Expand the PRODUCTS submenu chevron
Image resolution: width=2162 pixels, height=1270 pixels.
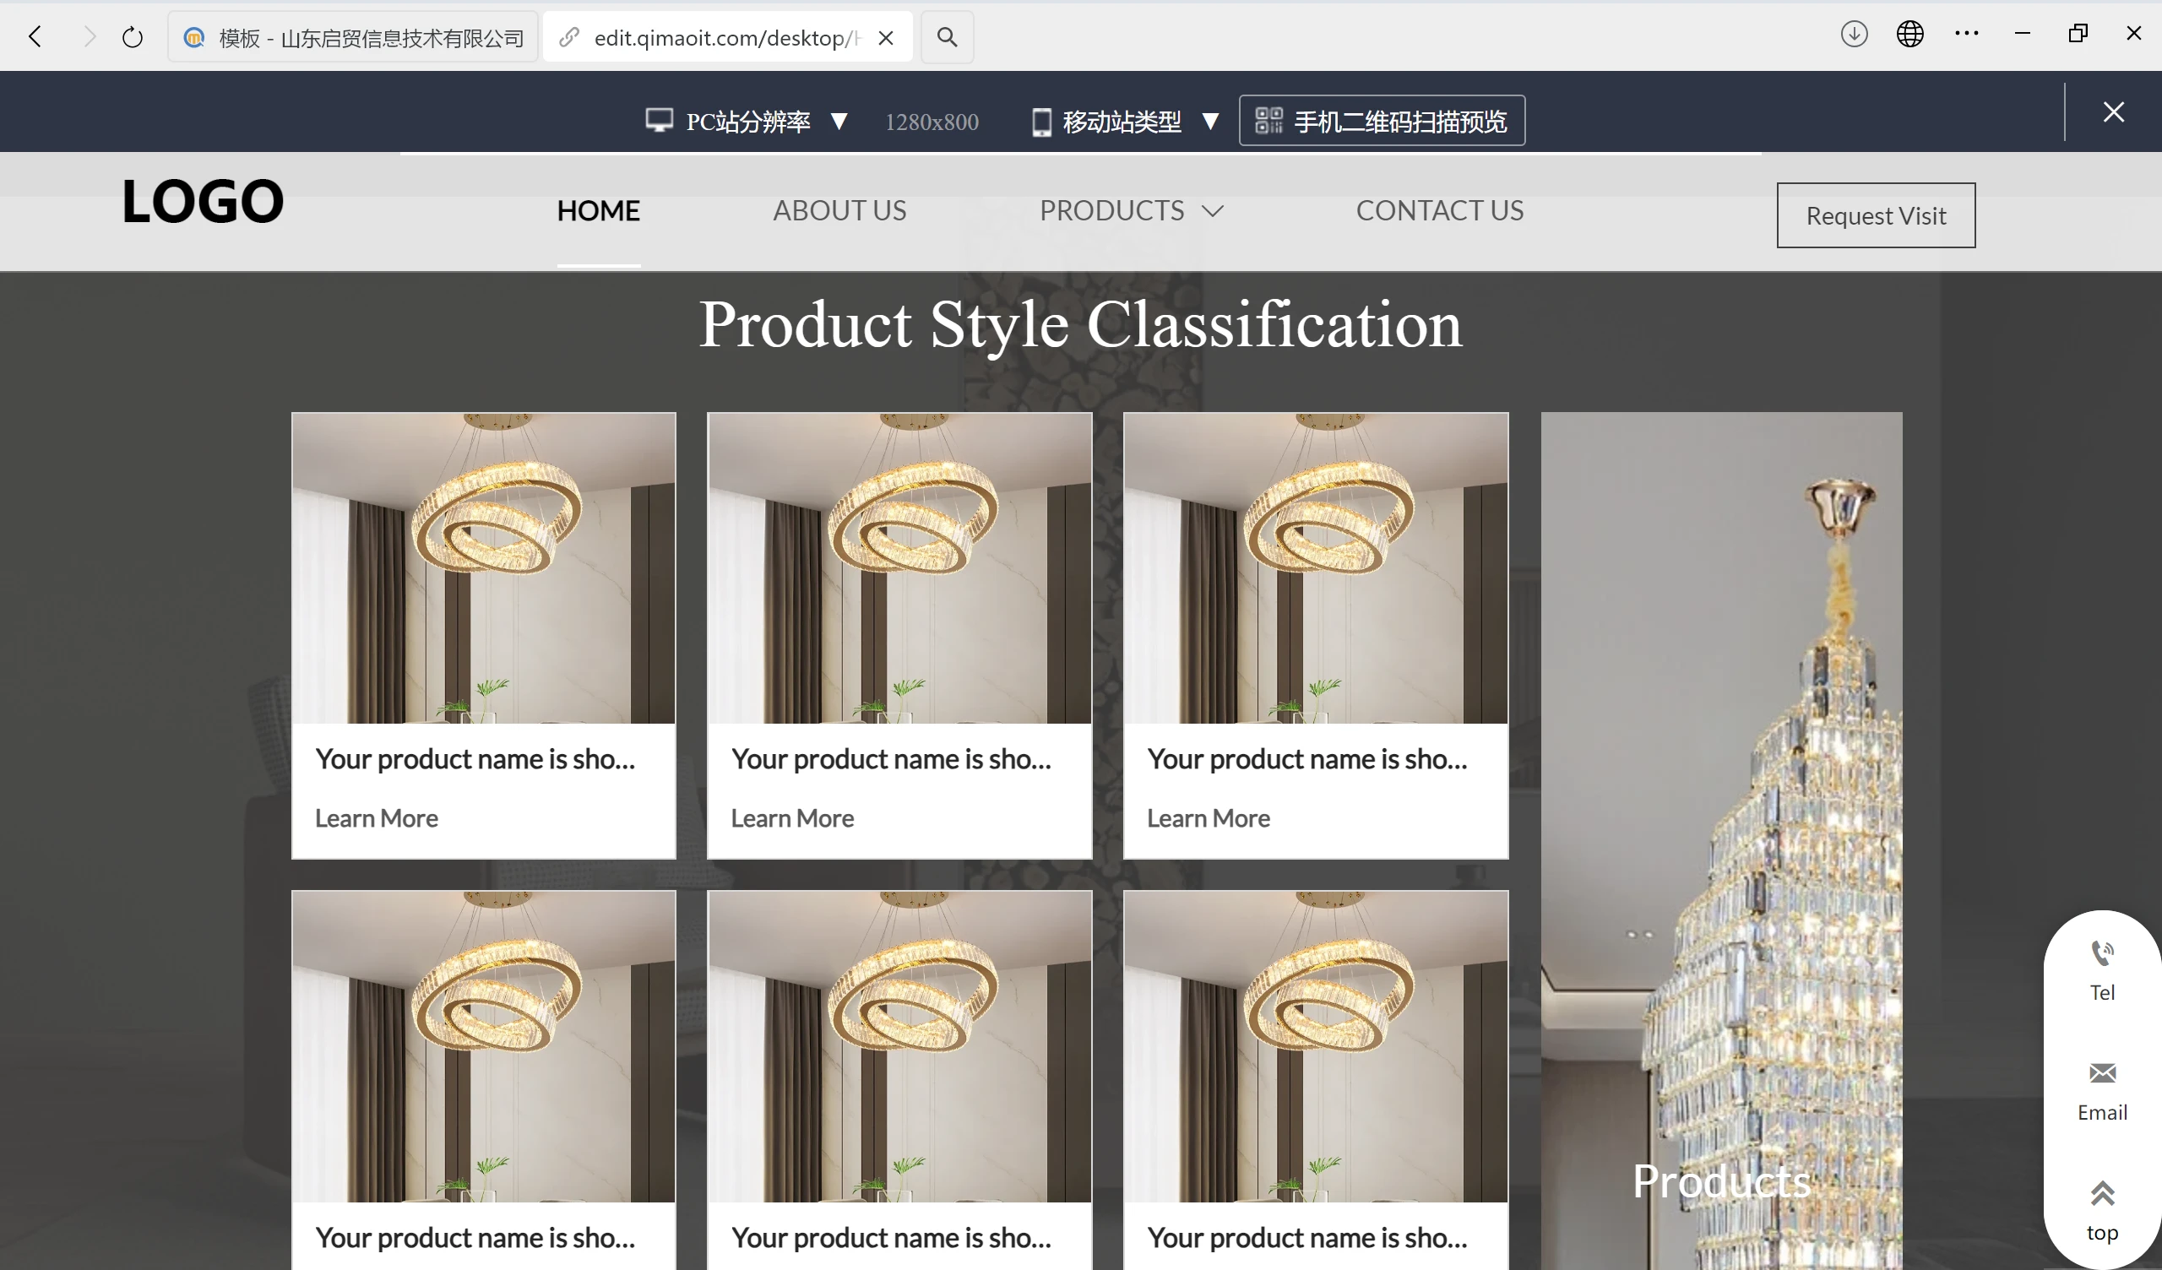tap(1212, 211)
